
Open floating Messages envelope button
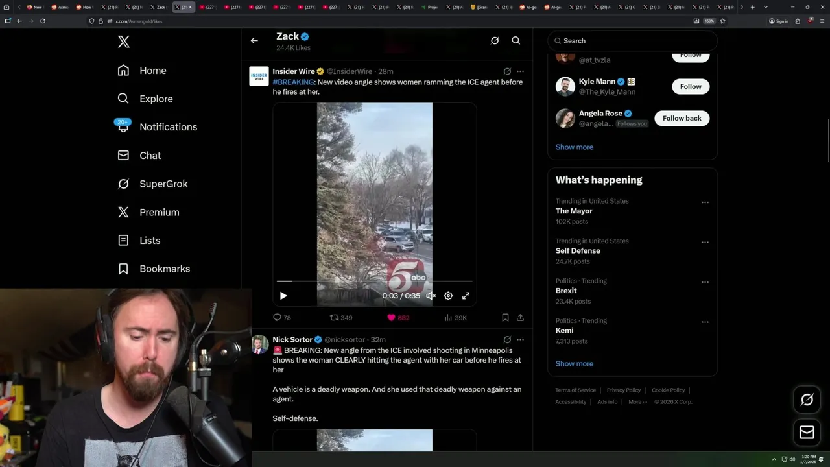807,433
